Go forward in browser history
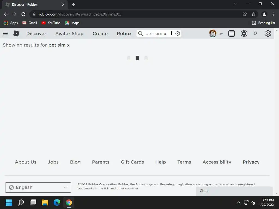The width and height of the screenshot is (279, 209). [15, 14]
